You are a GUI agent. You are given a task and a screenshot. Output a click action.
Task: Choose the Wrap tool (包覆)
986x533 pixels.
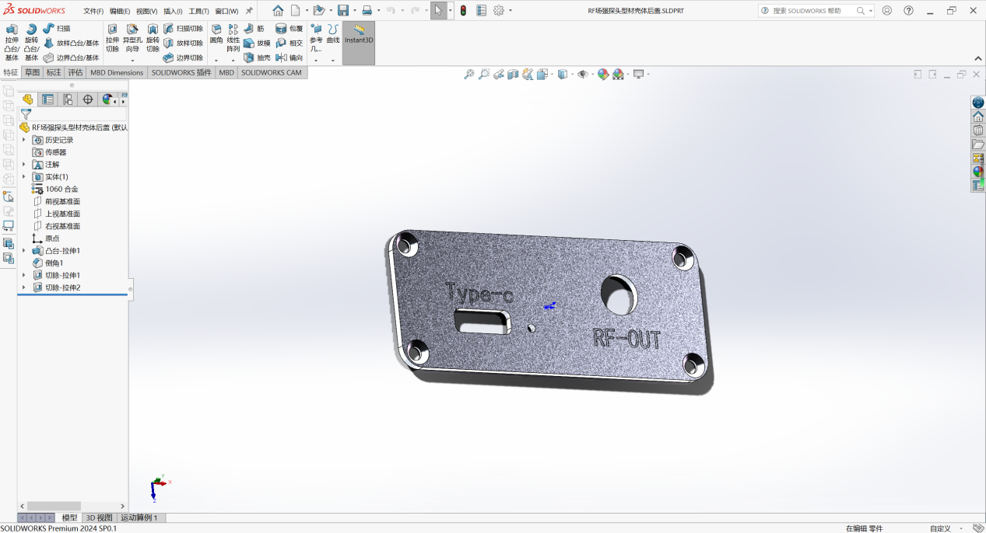(289, 28)
